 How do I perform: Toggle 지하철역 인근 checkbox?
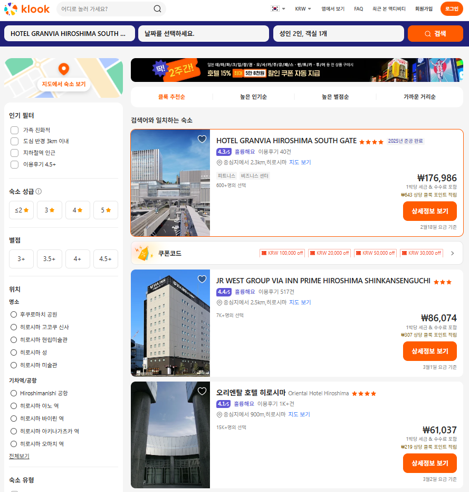click(14, 153)
